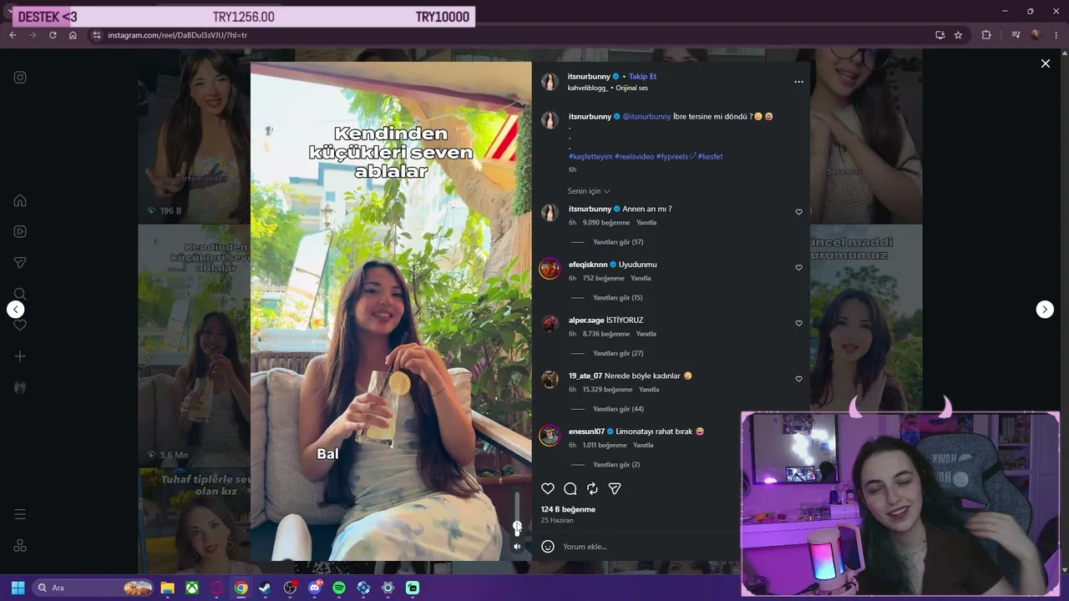Open Discord from the taskbar
This screenshot has height=601, width=1069.
[314, 588]
